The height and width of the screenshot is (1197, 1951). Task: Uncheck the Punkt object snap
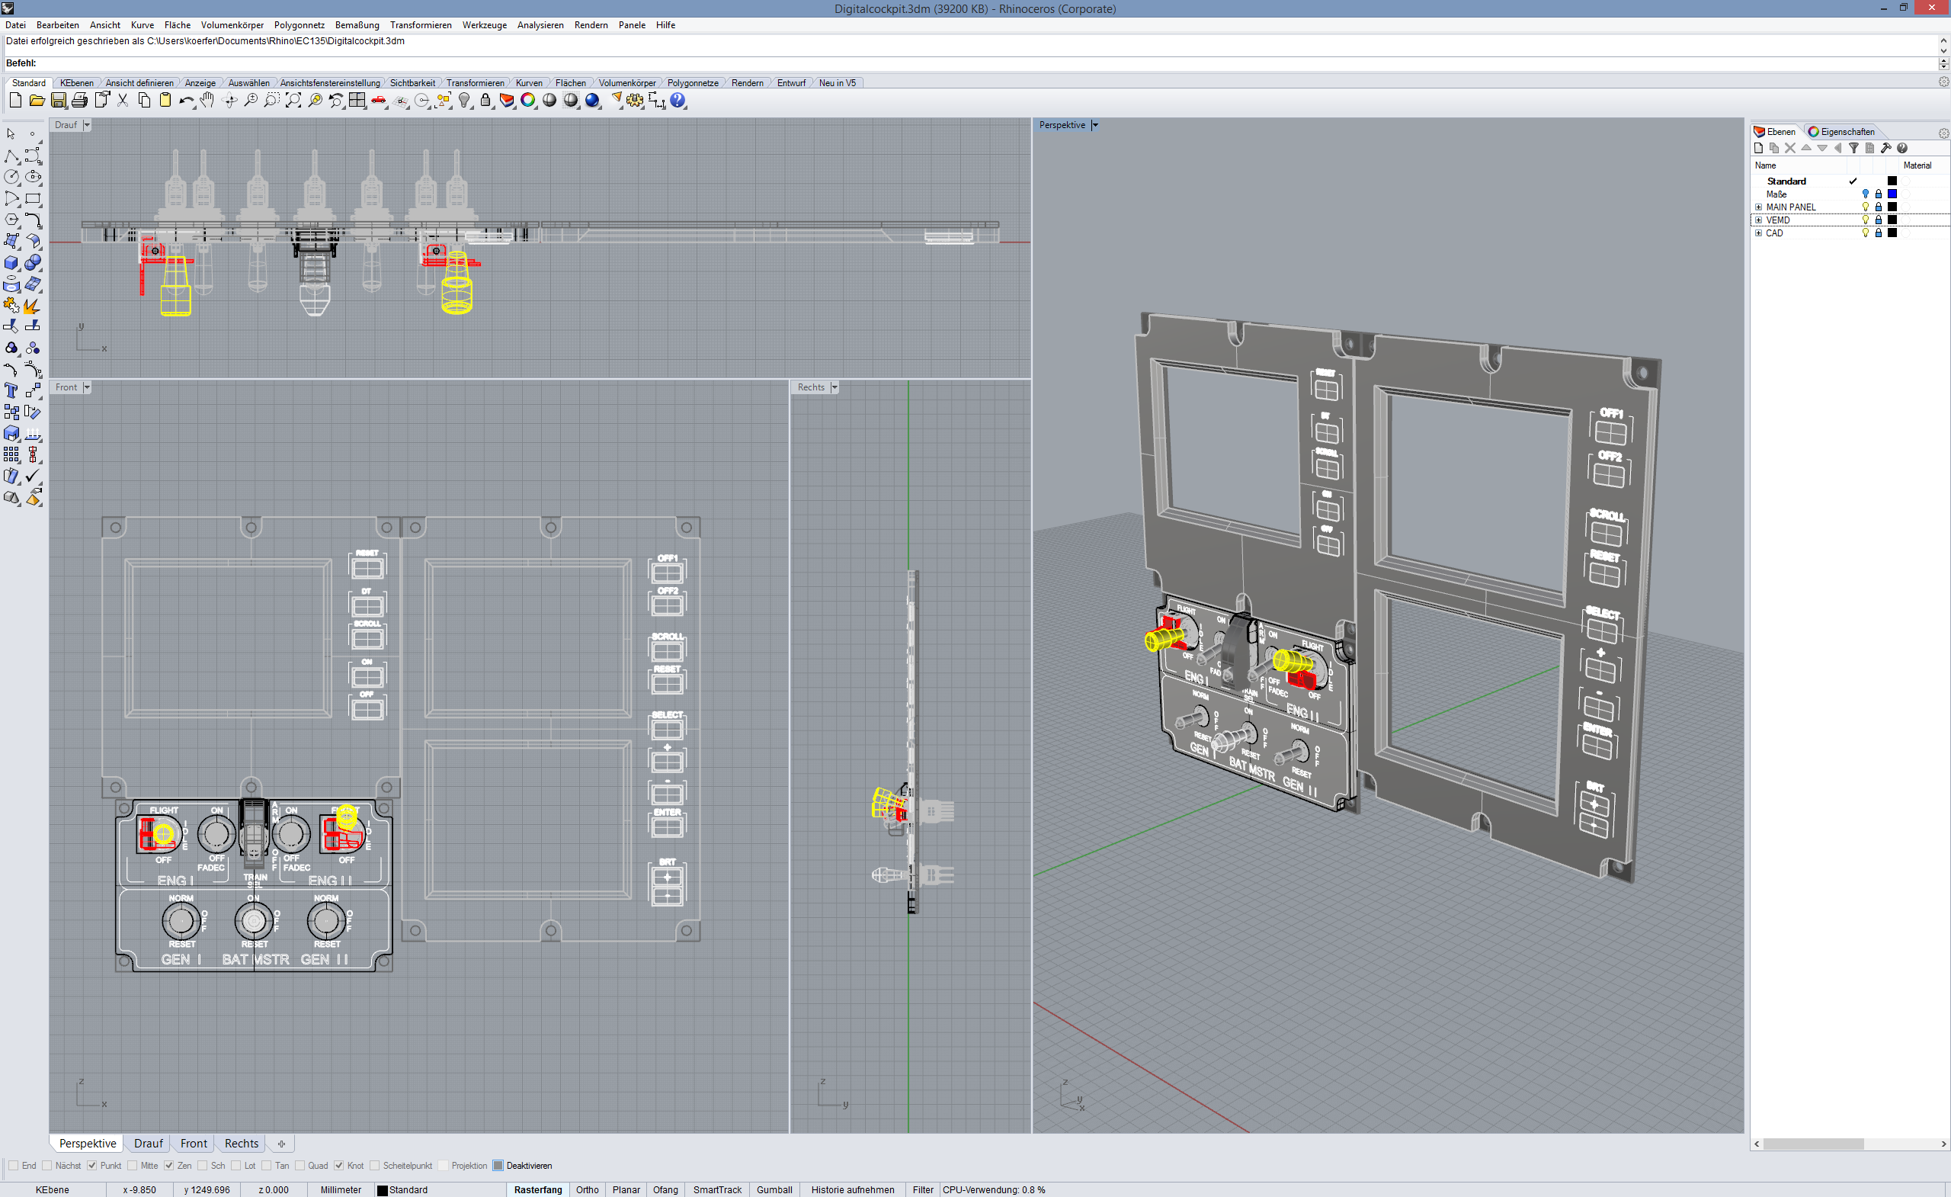92,1165
